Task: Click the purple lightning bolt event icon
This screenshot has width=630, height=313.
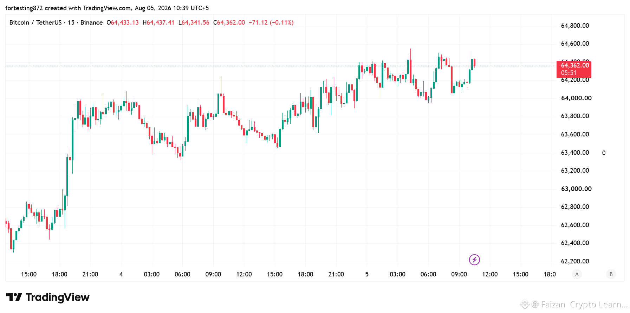Action: pyautogui.click(x=474, y=260)
